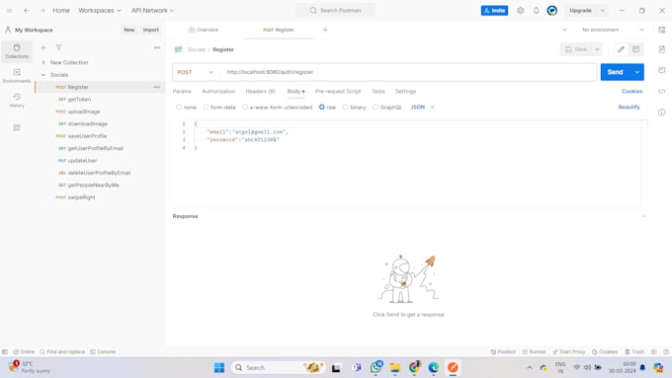
Task: Create new collection with plus icon
Action: tap(43, 47)
